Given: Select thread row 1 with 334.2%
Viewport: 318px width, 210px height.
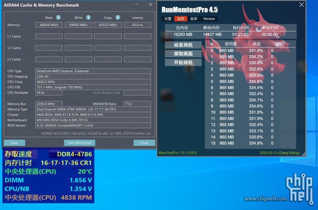Looking at the screenshot, I should tap(250, 57).
